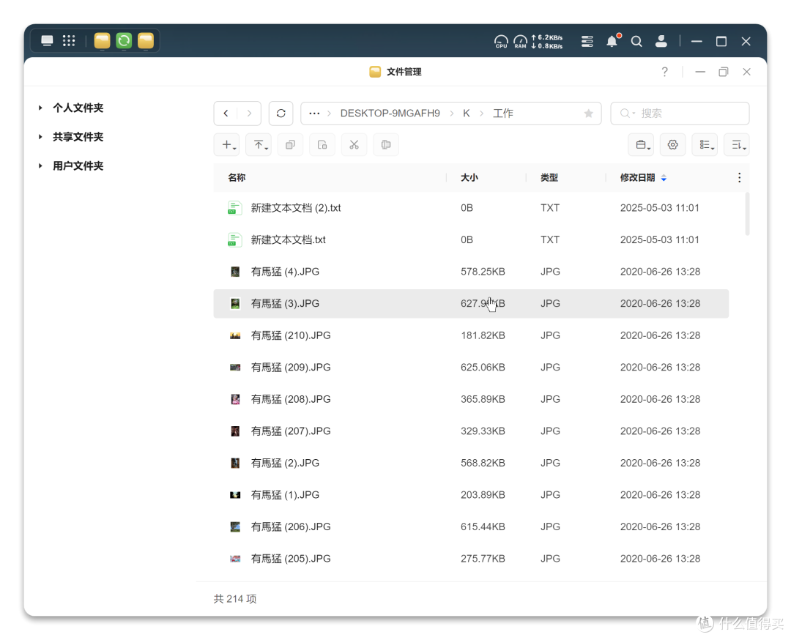This screenshot has height=640, width=791.
Task: Click the file list vertical scrollbar
Action: pos(747,214)
